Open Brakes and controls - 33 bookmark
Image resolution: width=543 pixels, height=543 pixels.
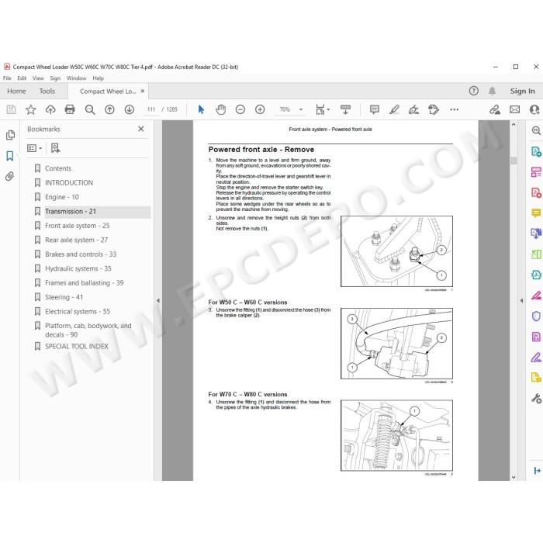(x=81, y=254)
